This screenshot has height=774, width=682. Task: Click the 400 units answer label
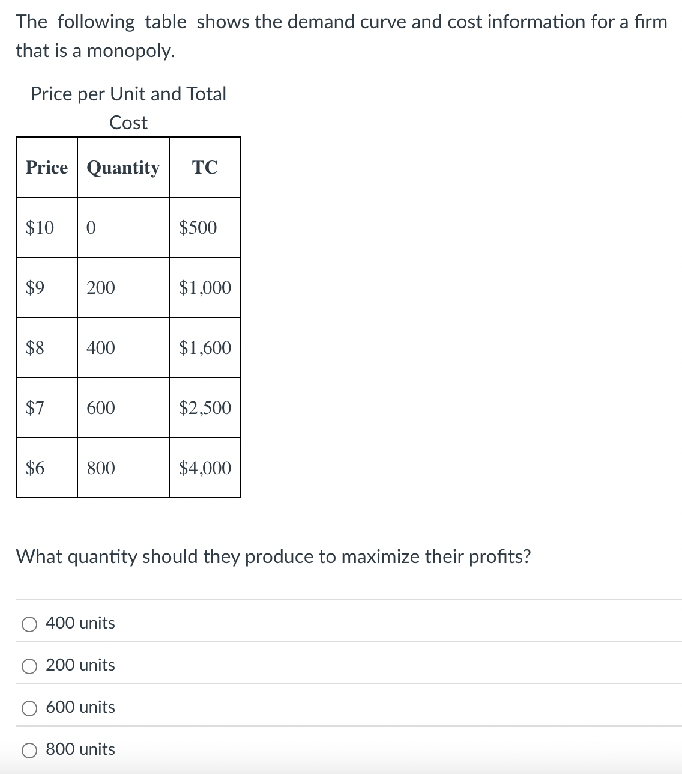pos(80,623)
